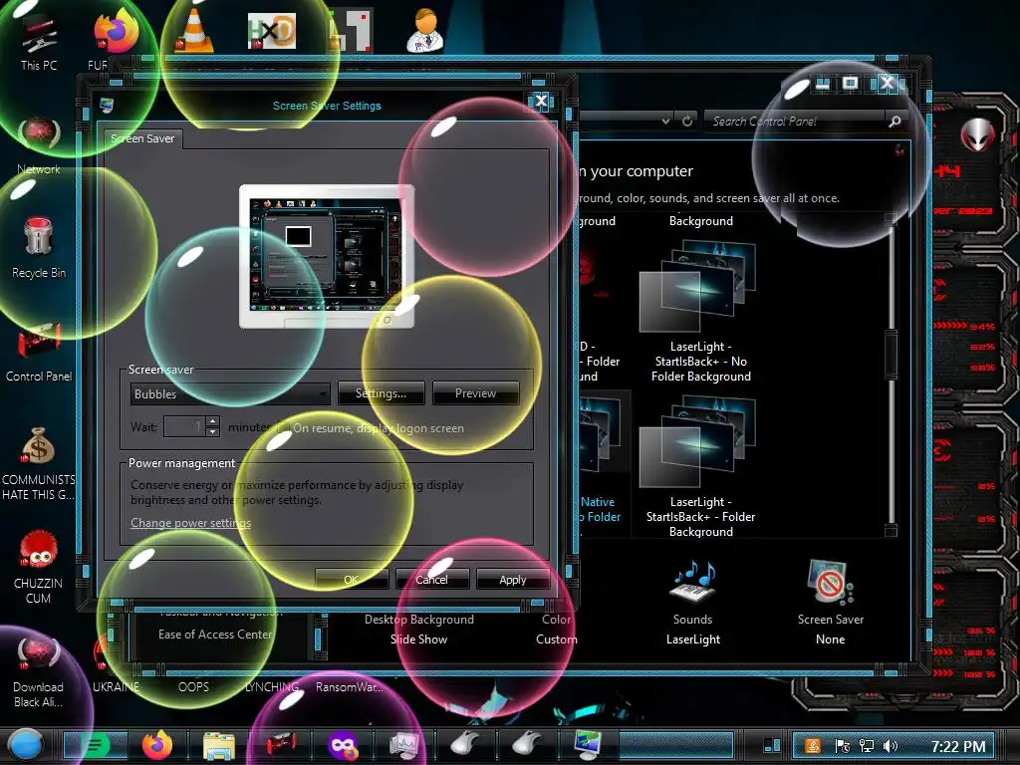
Task: Click the 7:22 PM taskbar clock
Action: [x=957, y=746]
